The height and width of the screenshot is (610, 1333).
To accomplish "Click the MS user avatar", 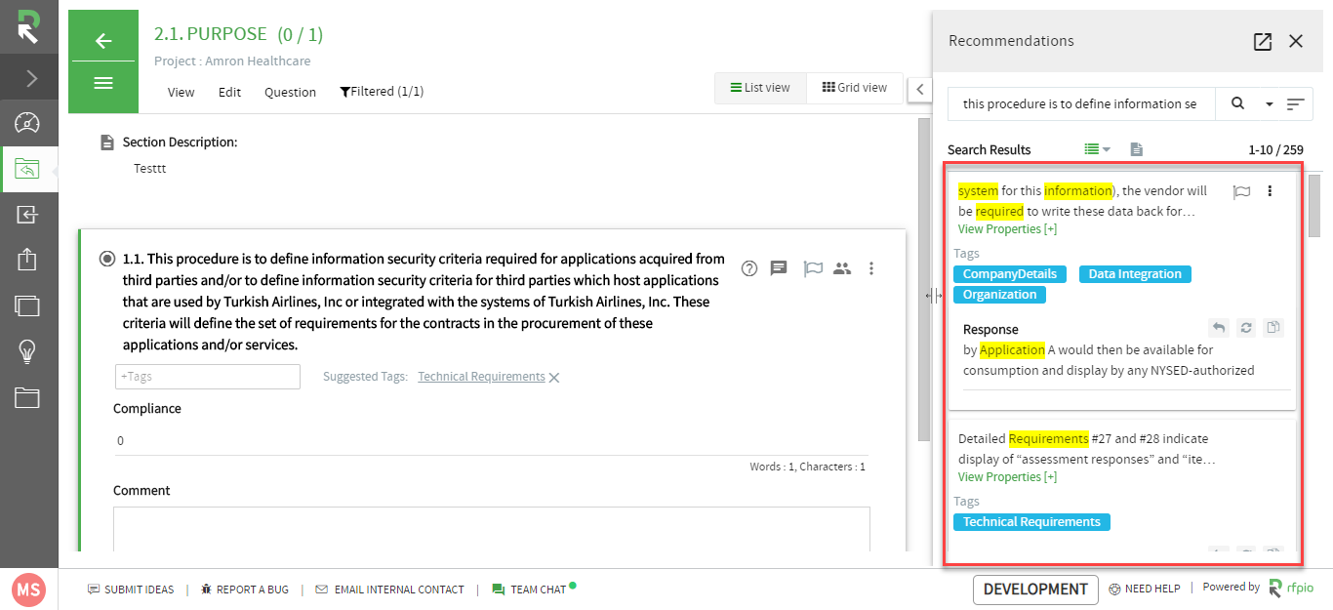I will [x=28, y=590].
